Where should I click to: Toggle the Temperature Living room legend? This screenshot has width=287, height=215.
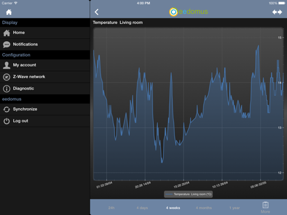pos(188,194)
